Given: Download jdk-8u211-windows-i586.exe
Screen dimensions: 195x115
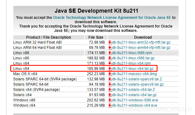Looking at the screenshot, I should point(135,100).
